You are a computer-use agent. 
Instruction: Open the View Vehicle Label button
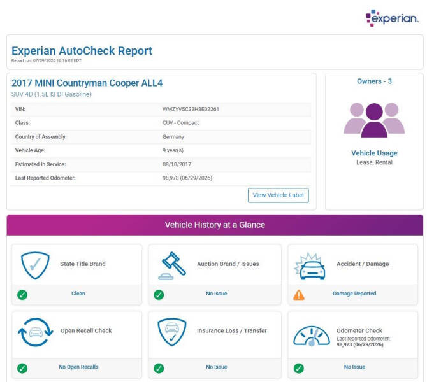click(x=278, y=195)
